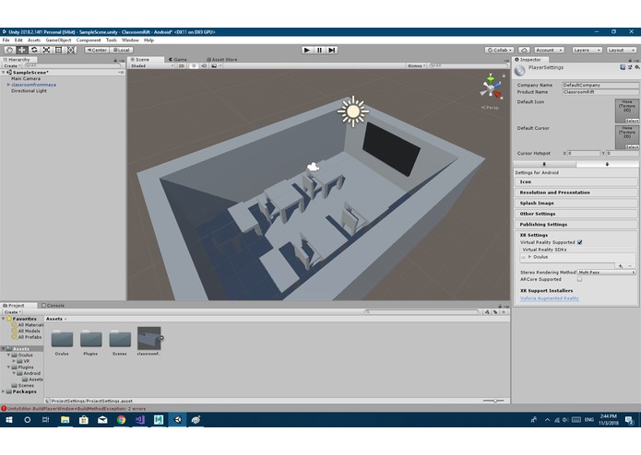Open the Splash Image section
Screen dimensions: 641x455
[x=576, y=204]
